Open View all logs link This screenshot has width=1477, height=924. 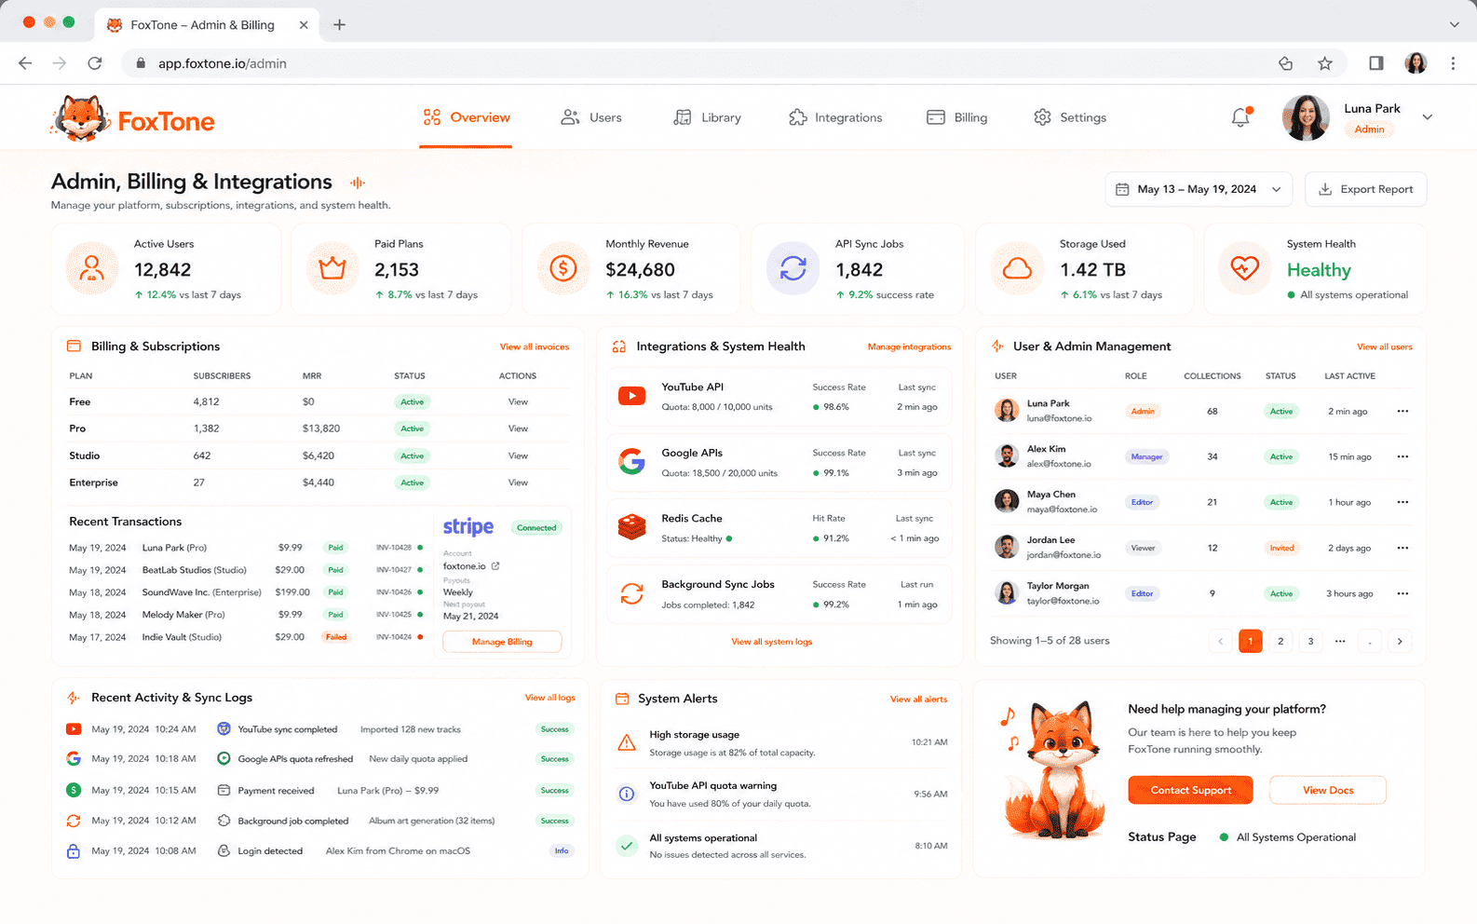click(x=549, y=698)
